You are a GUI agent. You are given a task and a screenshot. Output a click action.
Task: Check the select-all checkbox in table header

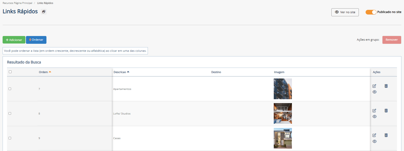tap(10, 72)
